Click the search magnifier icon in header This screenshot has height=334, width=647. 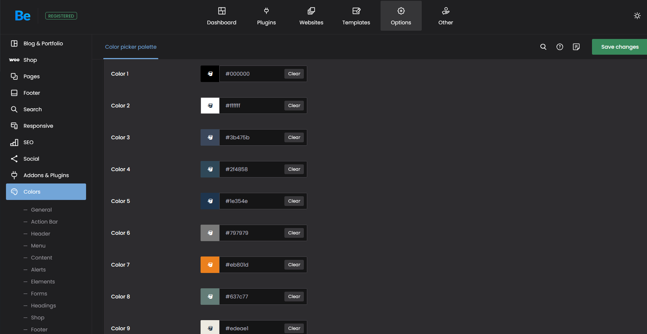click(x=543, y=47)
